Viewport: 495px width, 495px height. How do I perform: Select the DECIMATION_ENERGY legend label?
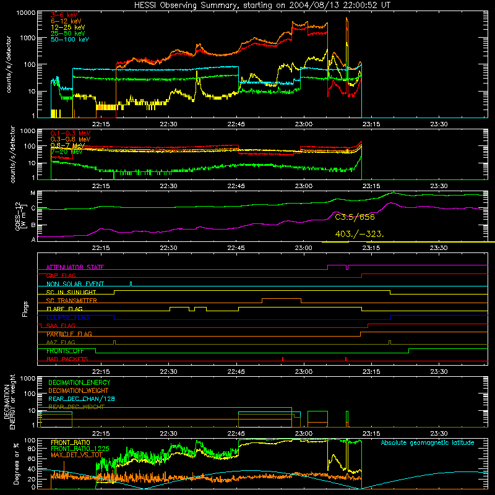click(x=79, y=382)
